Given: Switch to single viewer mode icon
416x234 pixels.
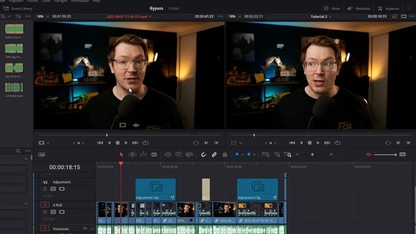Looking at the screenshot, I should pos(404,16).
